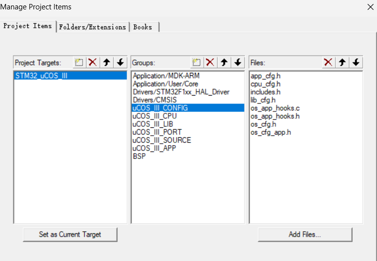Select Drivers/STM32F1xx_HAL_Driver group
The width and height of the screenshot is (377, 261).
[x=188, y=92]
